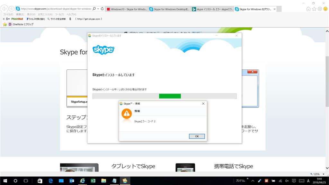The width and height of the screenshot is (329, 185).
Task: Close the active Skype download tab
Action: point(274,9)
